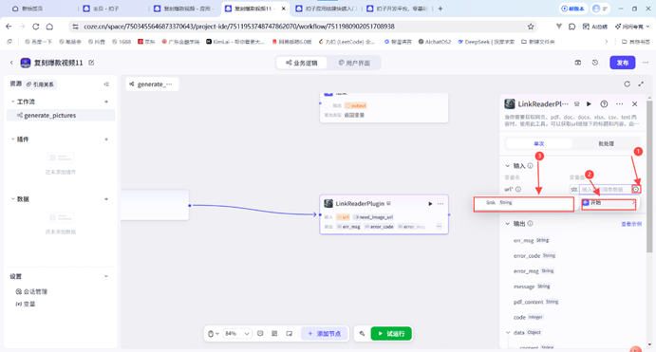Image resolution: width=656 pixels, height=352 pixels.
Task: Bookmark this page with the star icon
Action: [531, 27]
